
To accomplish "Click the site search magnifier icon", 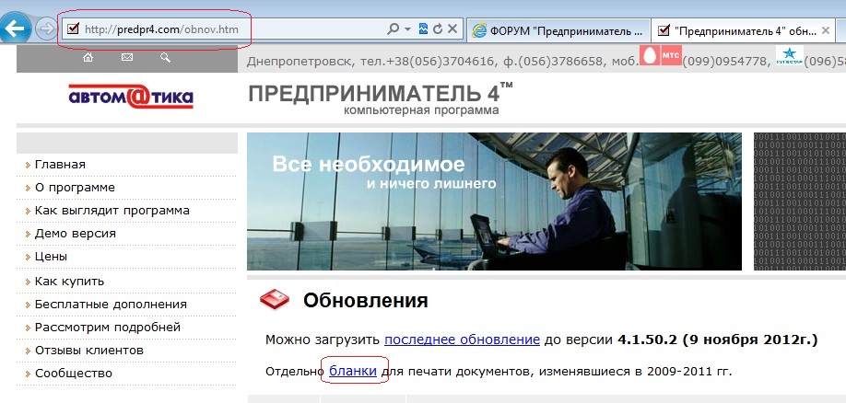I will [166, 58].
